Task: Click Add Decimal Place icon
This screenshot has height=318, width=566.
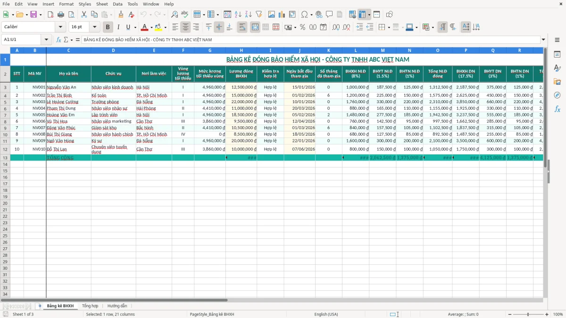Action: point(336,27)
